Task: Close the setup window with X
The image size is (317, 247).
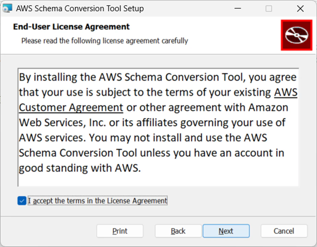Action: (301, 9)
